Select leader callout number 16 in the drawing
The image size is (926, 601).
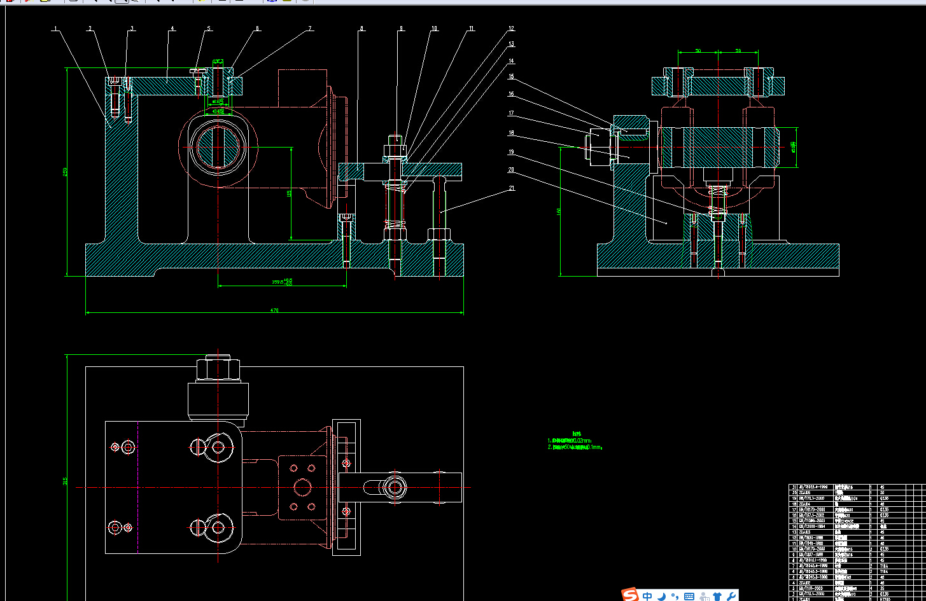coord(511,94)
